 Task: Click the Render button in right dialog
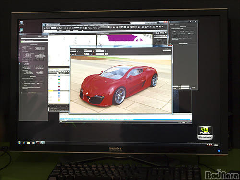pyautogui.click(x=194, y=87)
